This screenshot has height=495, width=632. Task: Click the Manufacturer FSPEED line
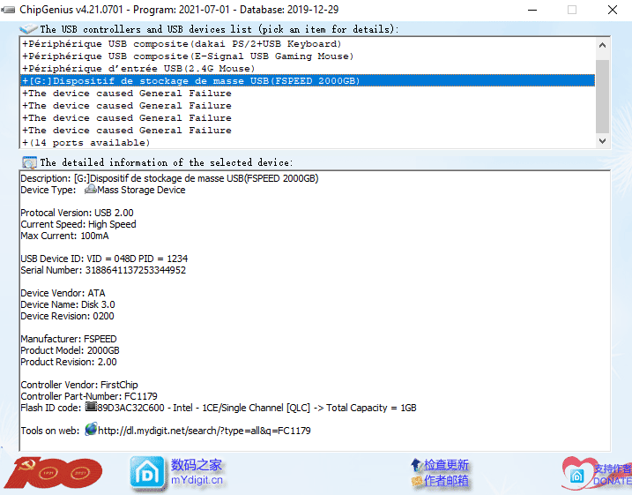point(69,339)
